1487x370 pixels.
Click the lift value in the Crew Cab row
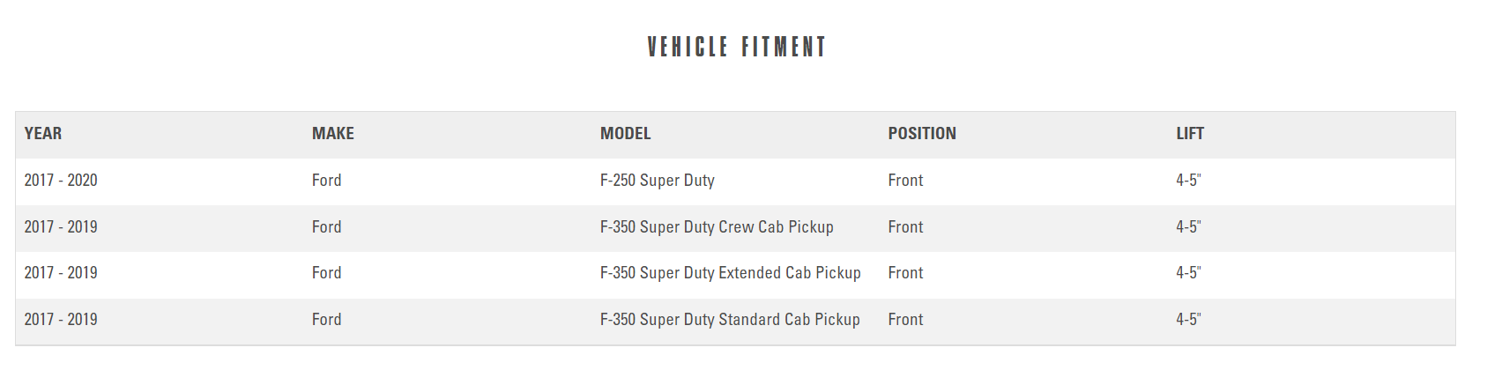pos(1188,227)
